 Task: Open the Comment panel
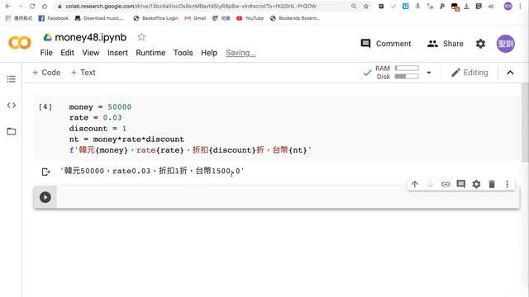(386, 44)
